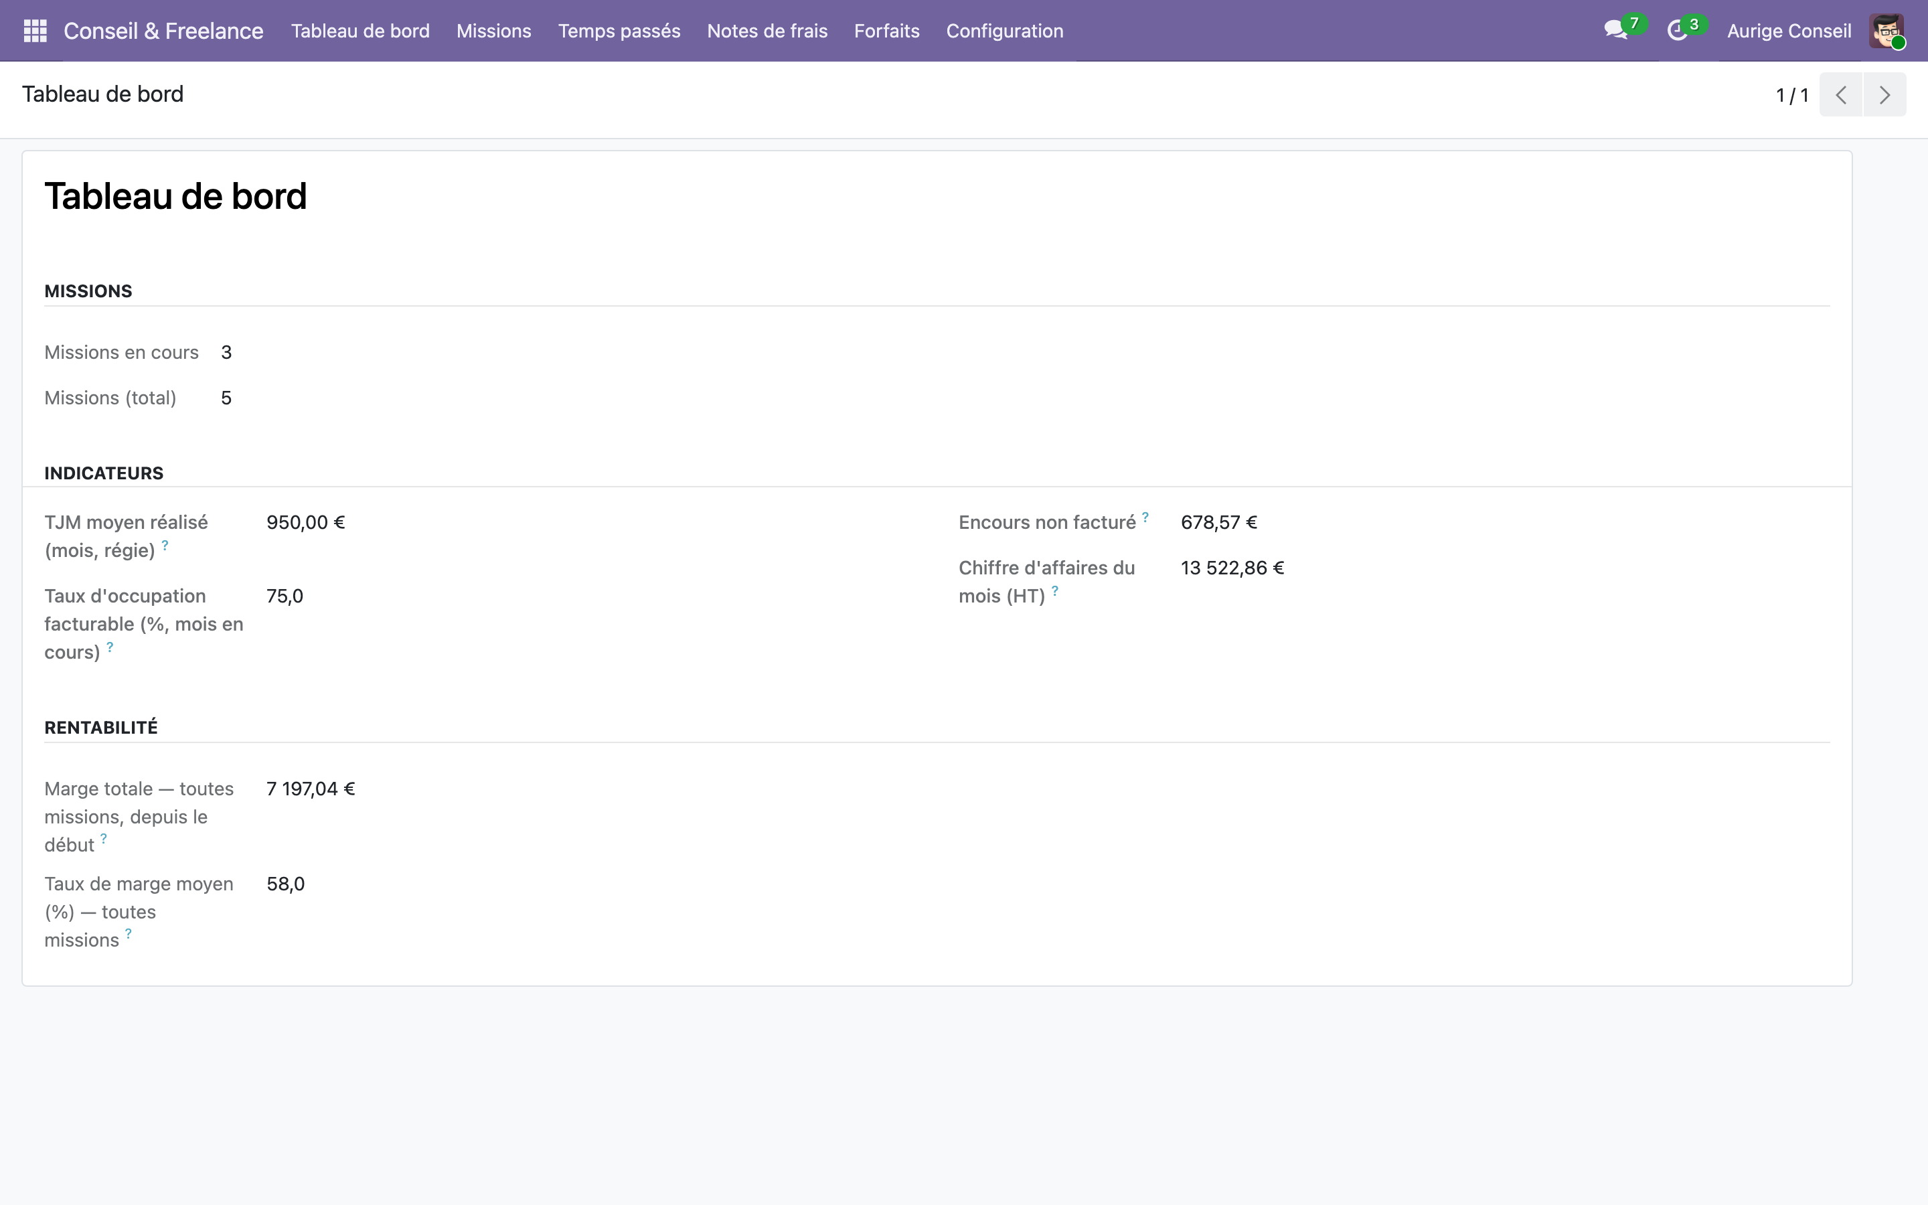
Task: Click the RENTABILITÉ section heading
Action: [101, 727]
